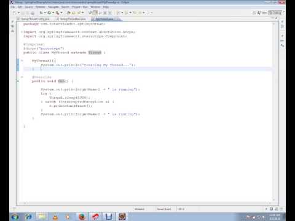295x221 pixels.
Task: Click the green Run toolbar icon
Action: [x=49, y=13]
